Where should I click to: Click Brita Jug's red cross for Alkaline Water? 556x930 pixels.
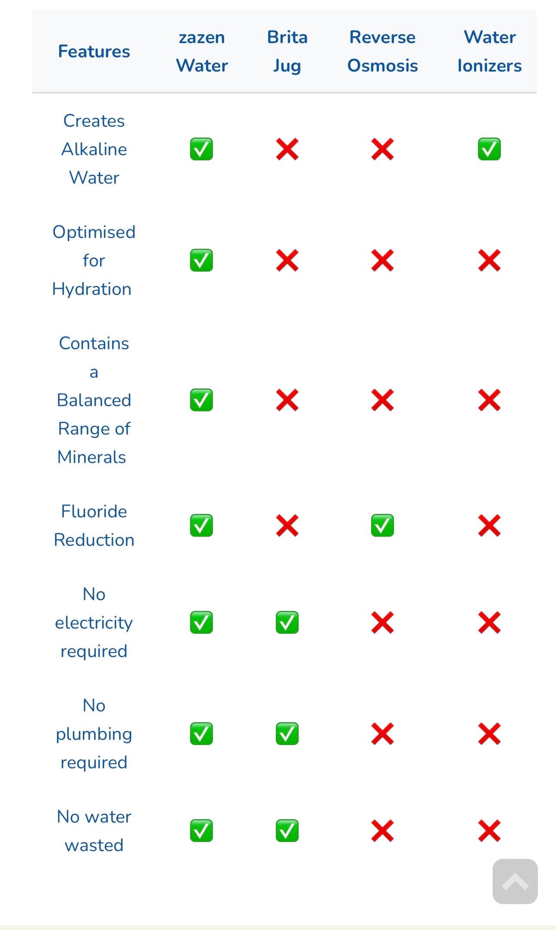[287, 149]
